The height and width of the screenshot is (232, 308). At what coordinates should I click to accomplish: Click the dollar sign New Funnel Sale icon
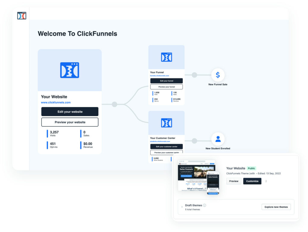(218, 75)
